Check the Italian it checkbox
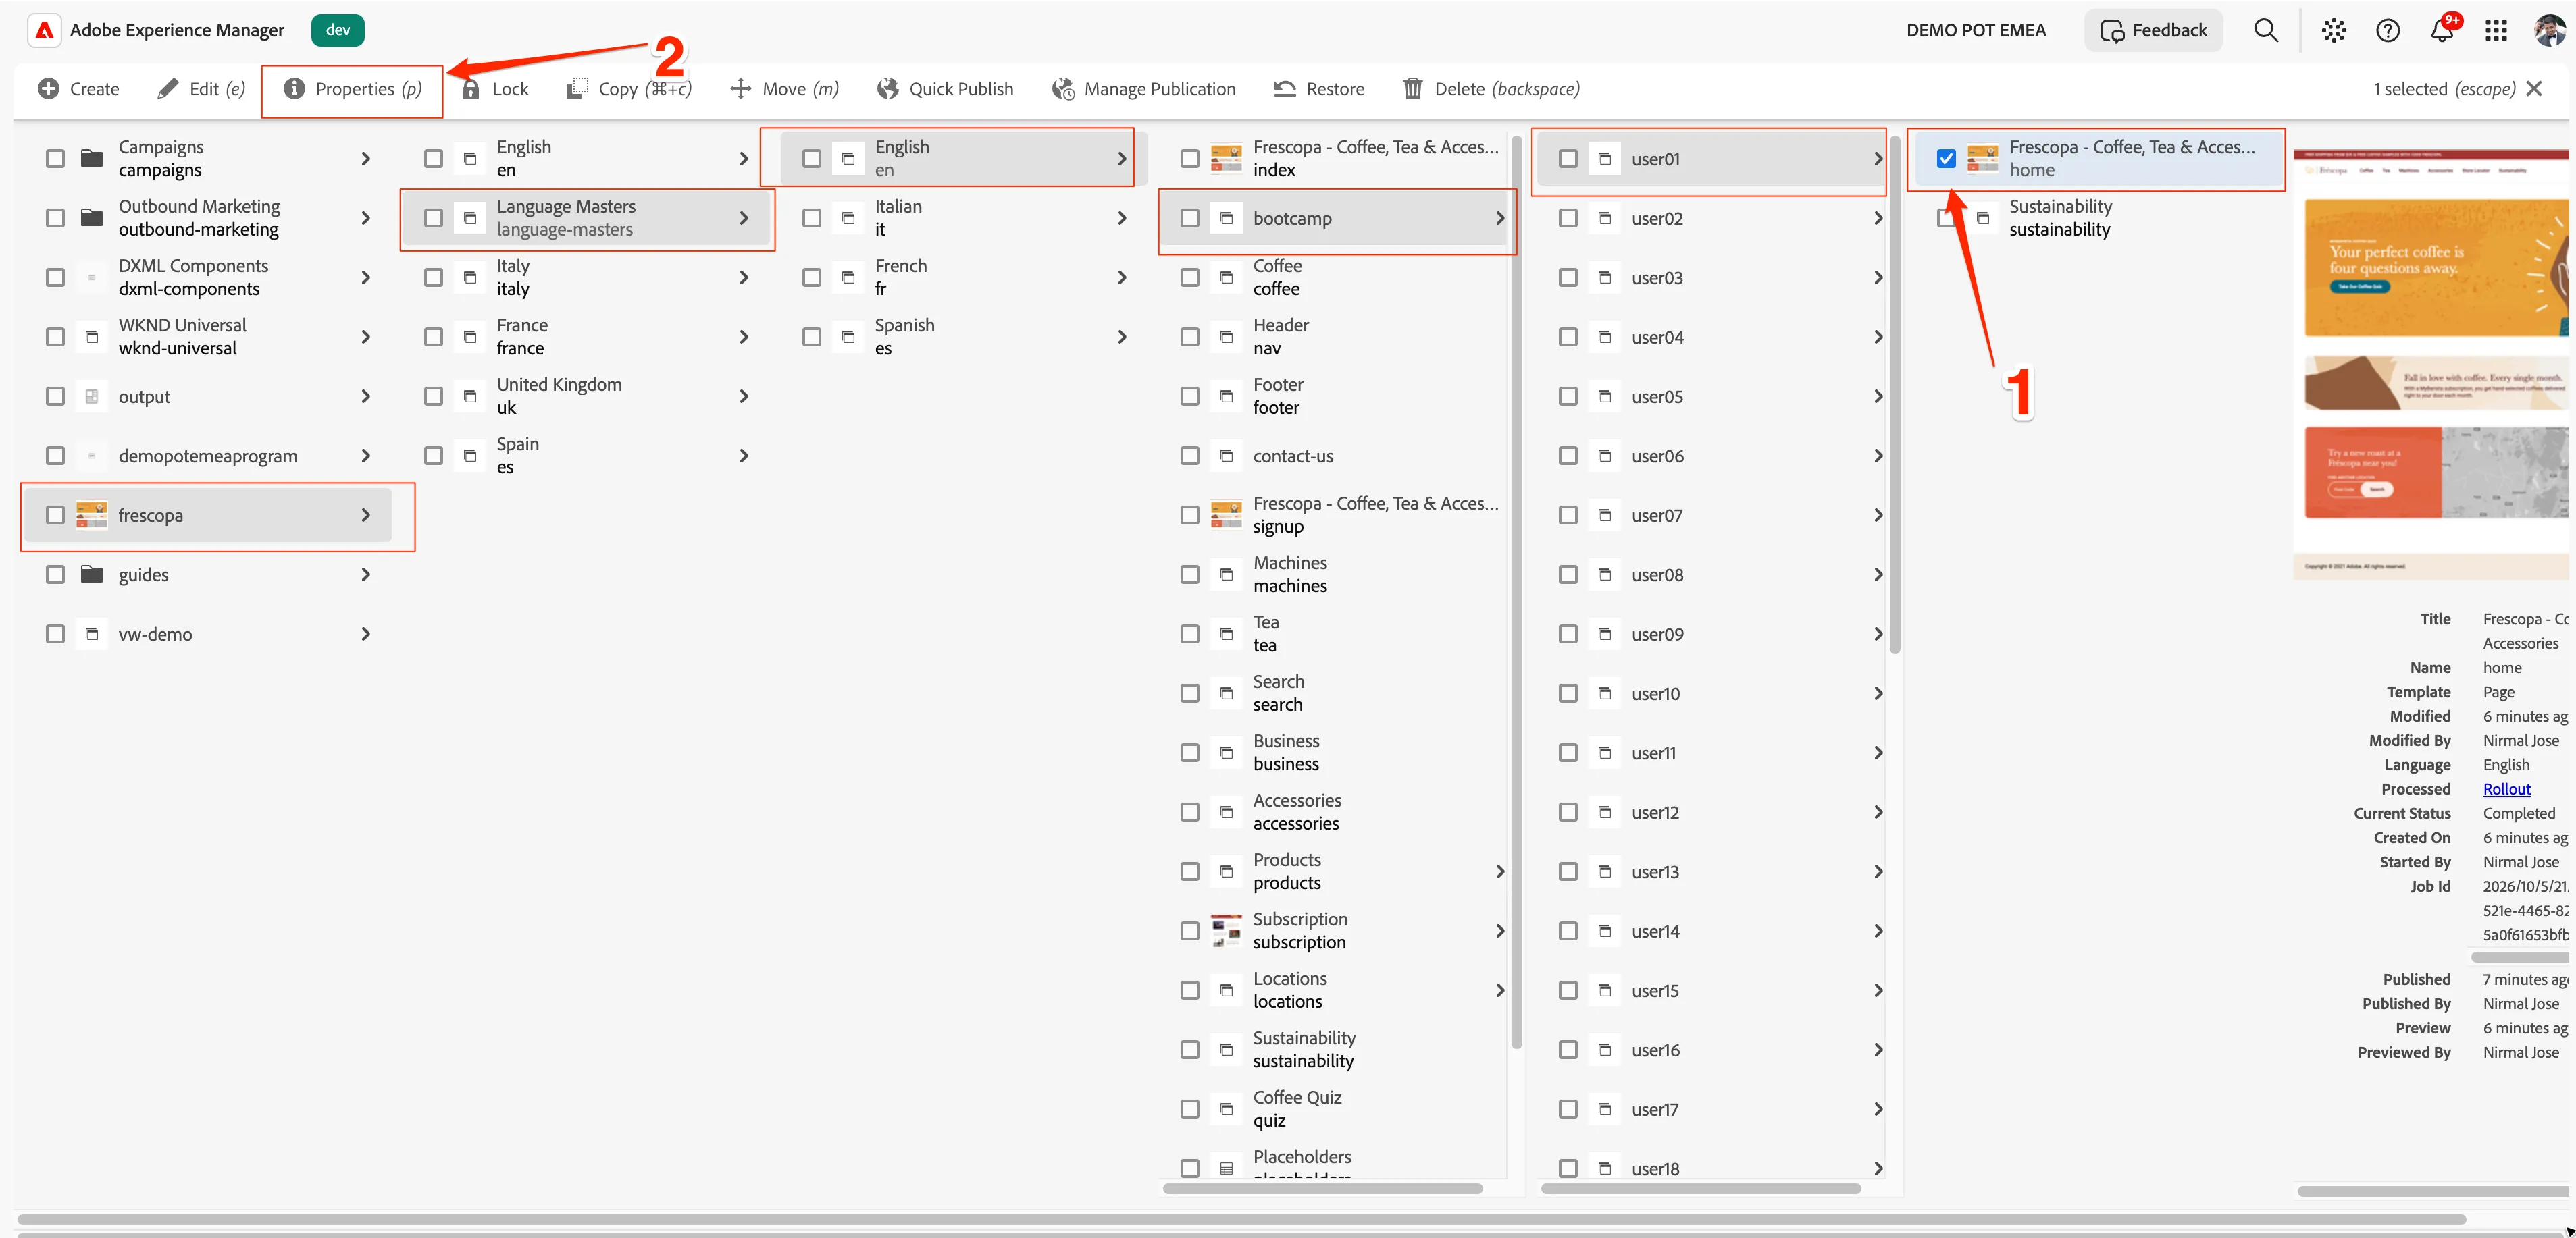 (x=811, y=218)
